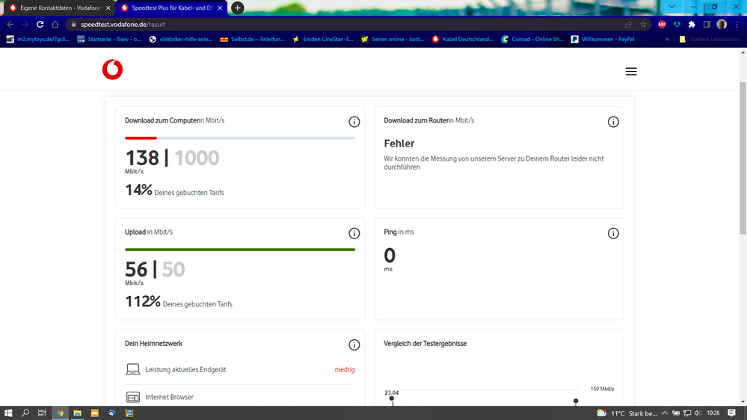This screenshot has width=747, height=420.
Task: View site security lock info
Action: pyautogui.click(x=73, y=24)
